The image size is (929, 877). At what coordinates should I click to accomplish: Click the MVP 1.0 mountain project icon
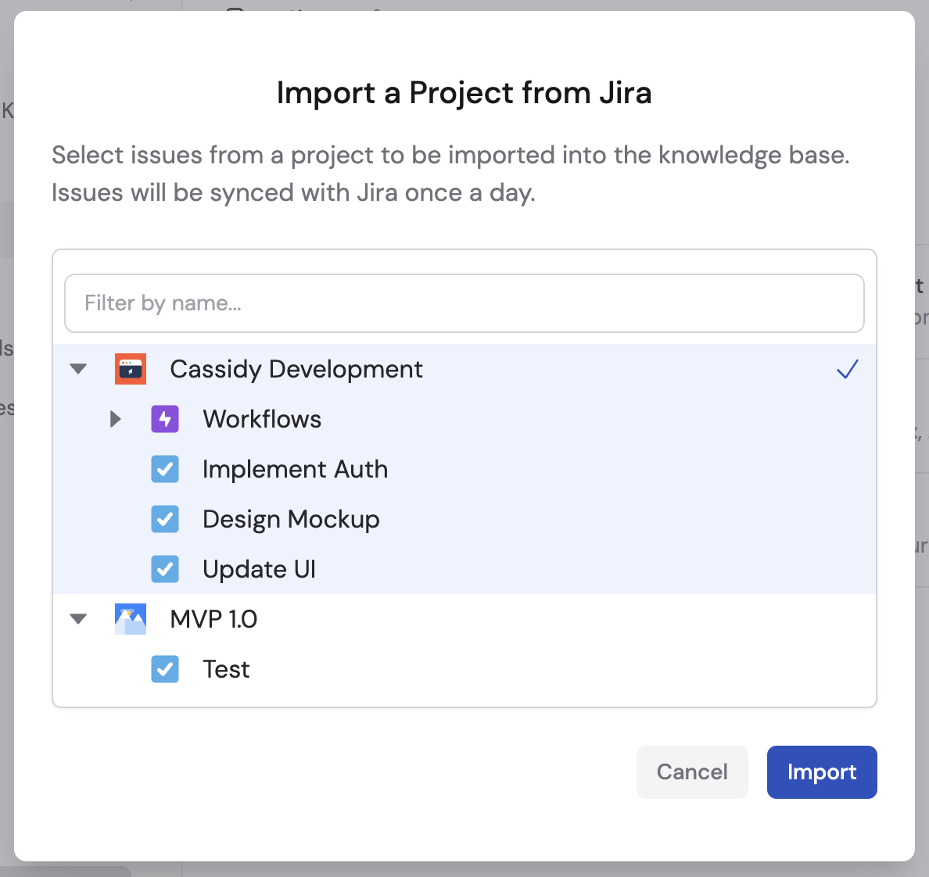[x=131, y=618]
